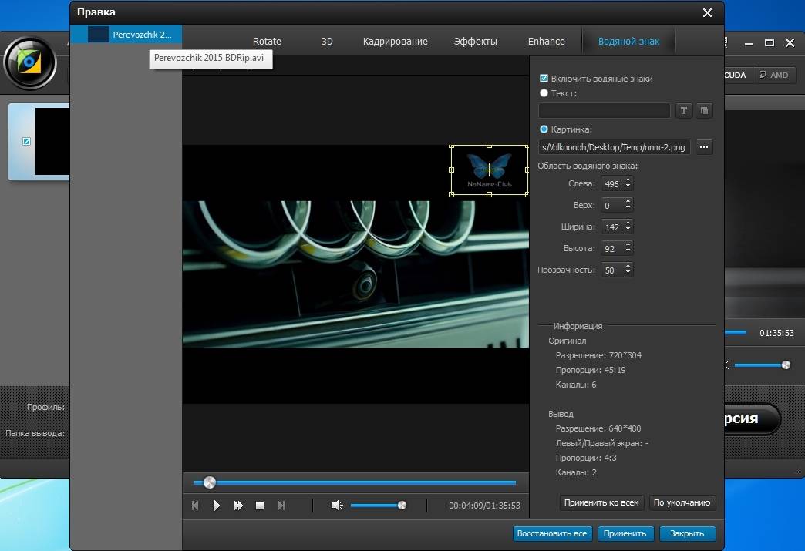The height and width of the screenshot is (551, 805).
Task: Switch to the Rotate tab
Action: [267, 41]
